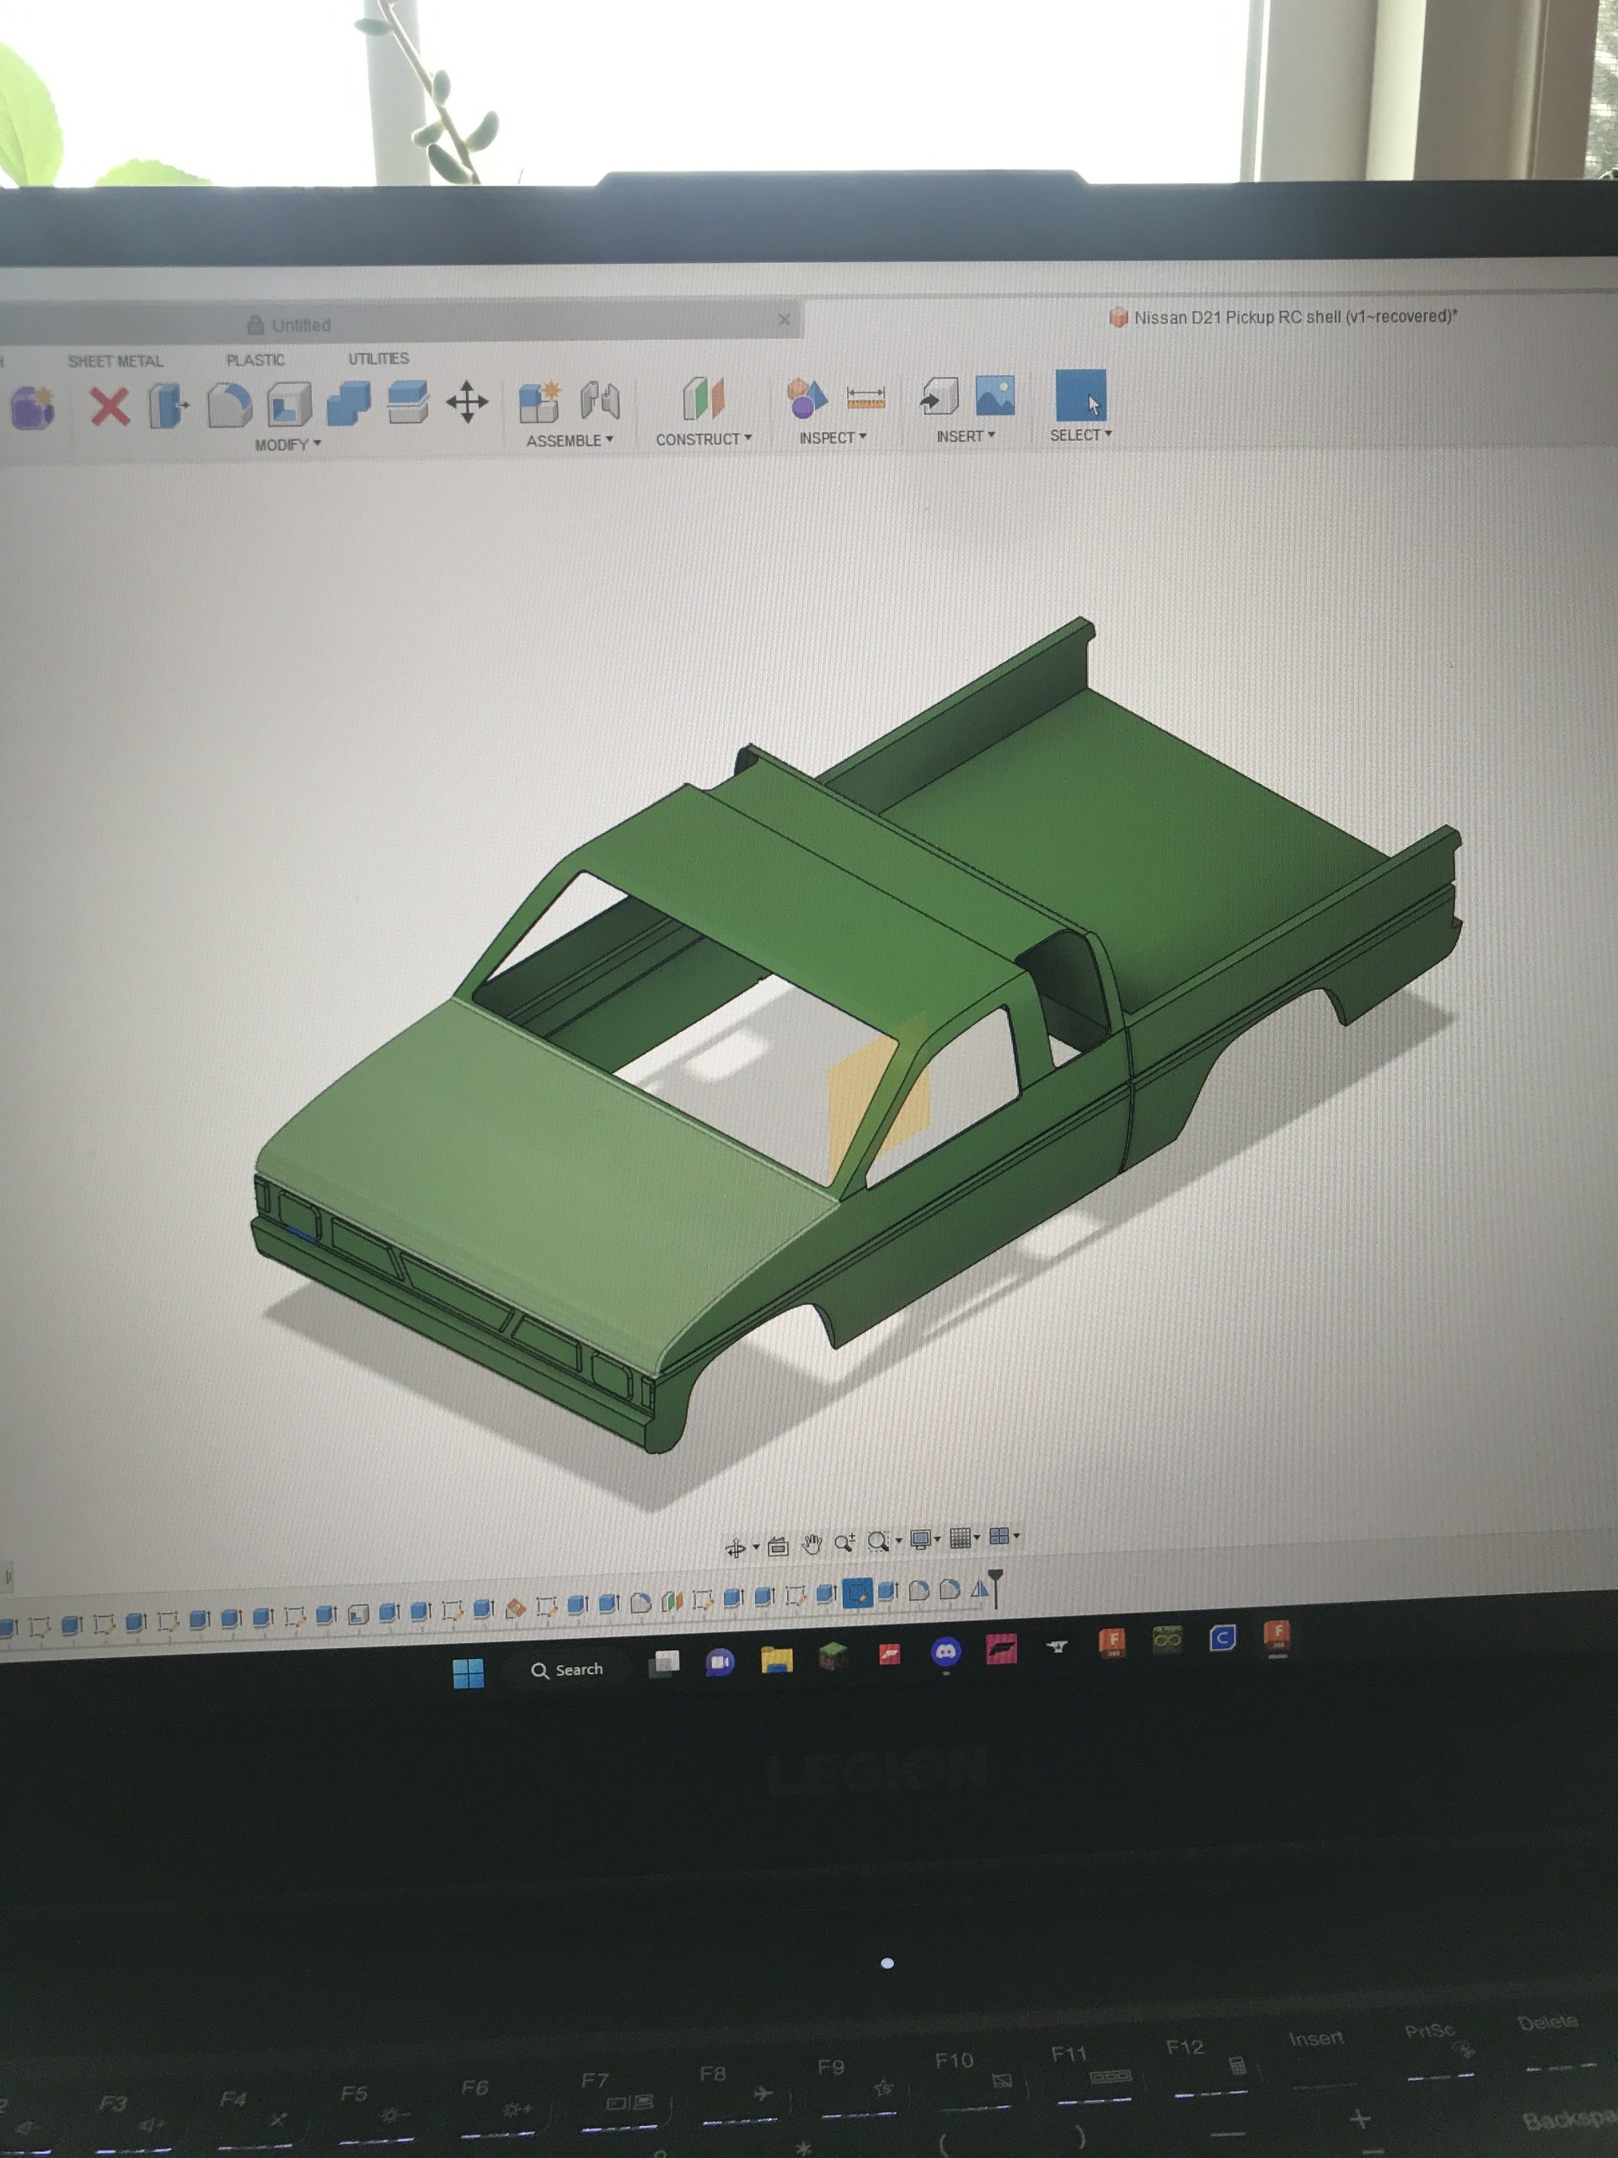The width and height of the screenshot is (1618, 2158).
Task: Open the INSPECT dropdown menu
Action: pos(832,438)
